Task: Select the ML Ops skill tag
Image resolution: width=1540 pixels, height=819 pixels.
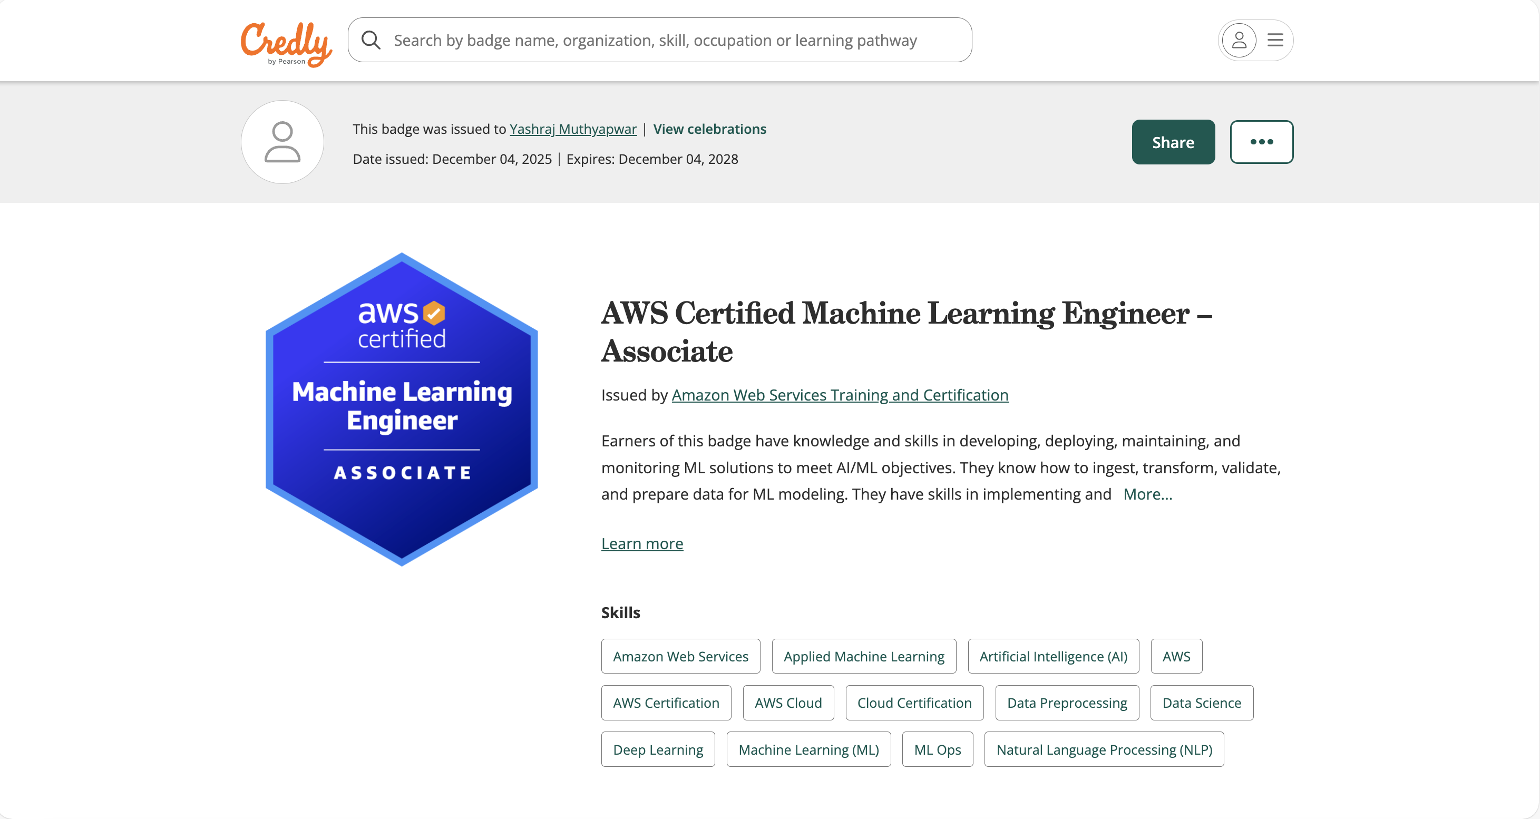Action: click(x=937, y=749)
